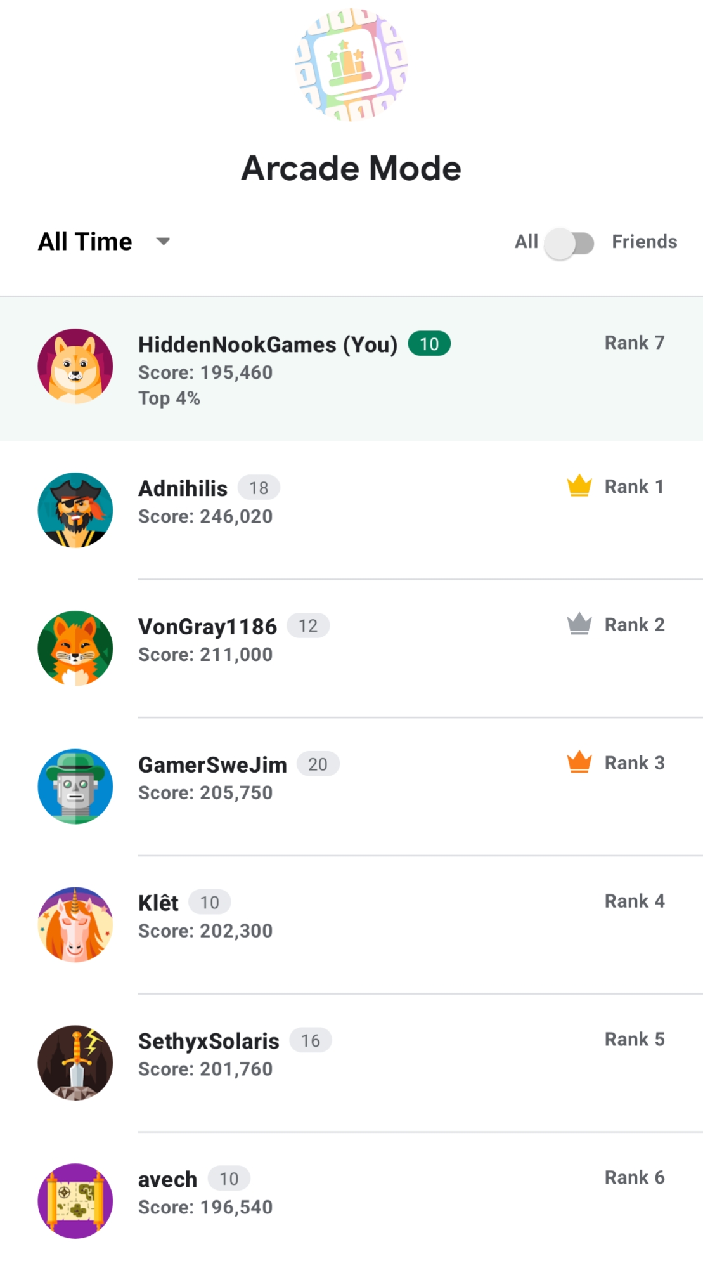The height and width of the screenshot is (1268, 703).
Task: Select the Rank 7 label in your row
Action: (x=634, y=343)
